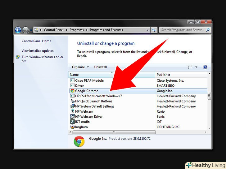Screen dimensions: 226x169
Task: Expand the arrow after Programs breadcrumb
Action: tap(87, 30)
